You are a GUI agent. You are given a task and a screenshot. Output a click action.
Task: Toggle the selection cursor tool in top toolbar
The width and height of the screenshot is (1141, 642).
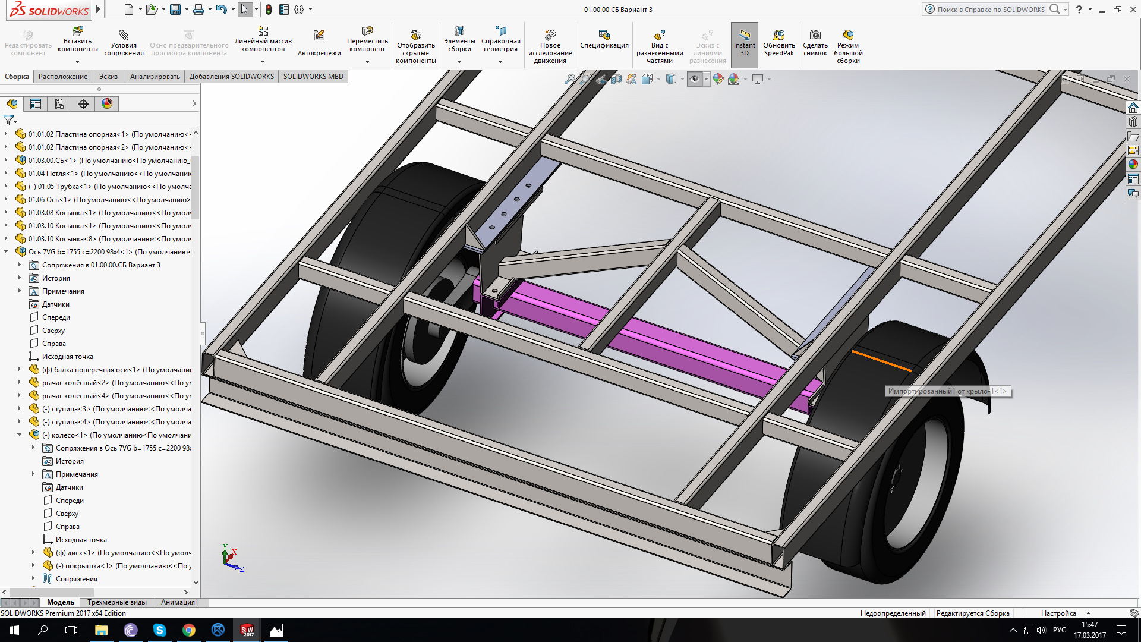[245, 10]
